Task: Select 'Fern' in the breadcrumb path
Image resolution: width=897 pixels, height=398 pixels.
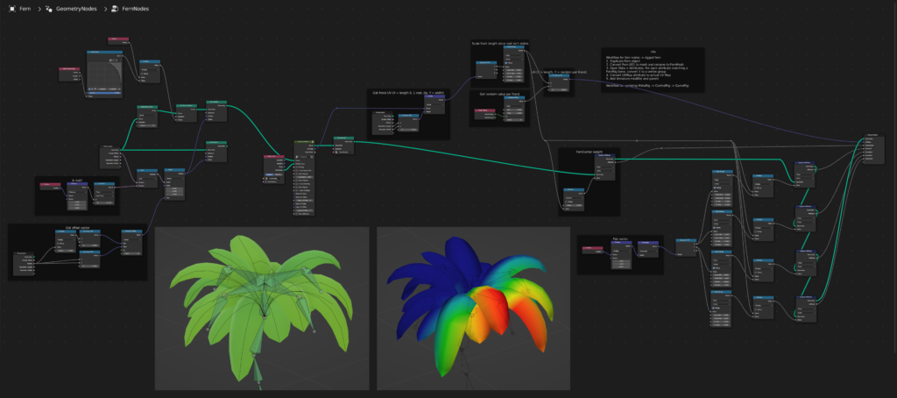Action: point(25,9)
